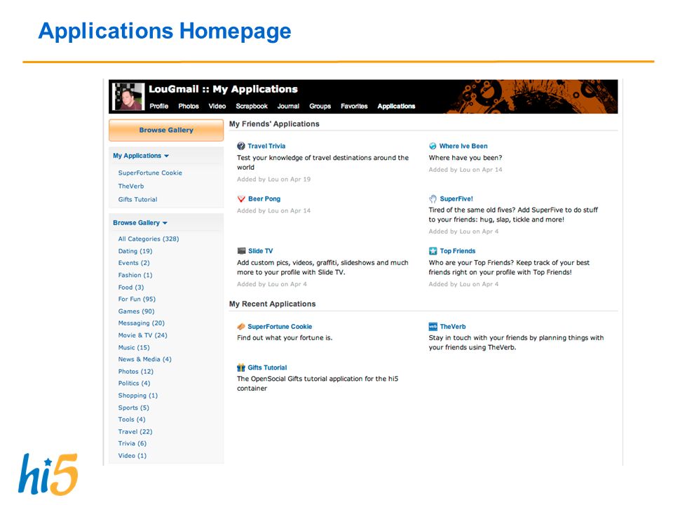This screenshot has height=505, width=673.
Task: Open the Top Friends application link
Action: point(458,251)
